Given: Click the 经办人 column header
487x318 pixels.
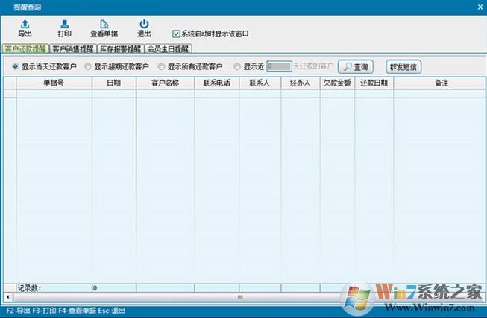Looking at the screenshot, I should [301, 83].
